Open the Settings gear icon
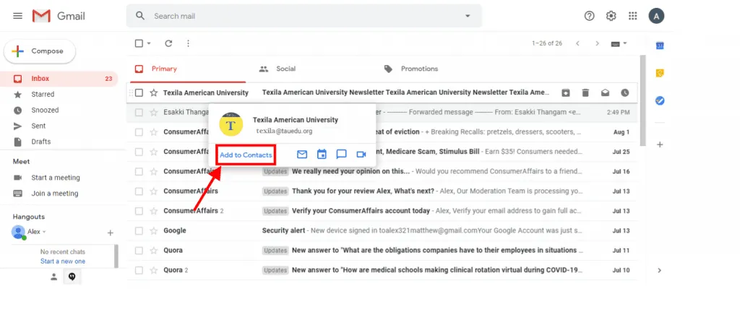 (x=611, y=16)
